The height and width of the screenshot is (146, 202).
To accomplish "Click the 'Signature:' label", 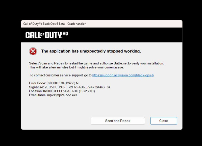I will pos(36,87).
